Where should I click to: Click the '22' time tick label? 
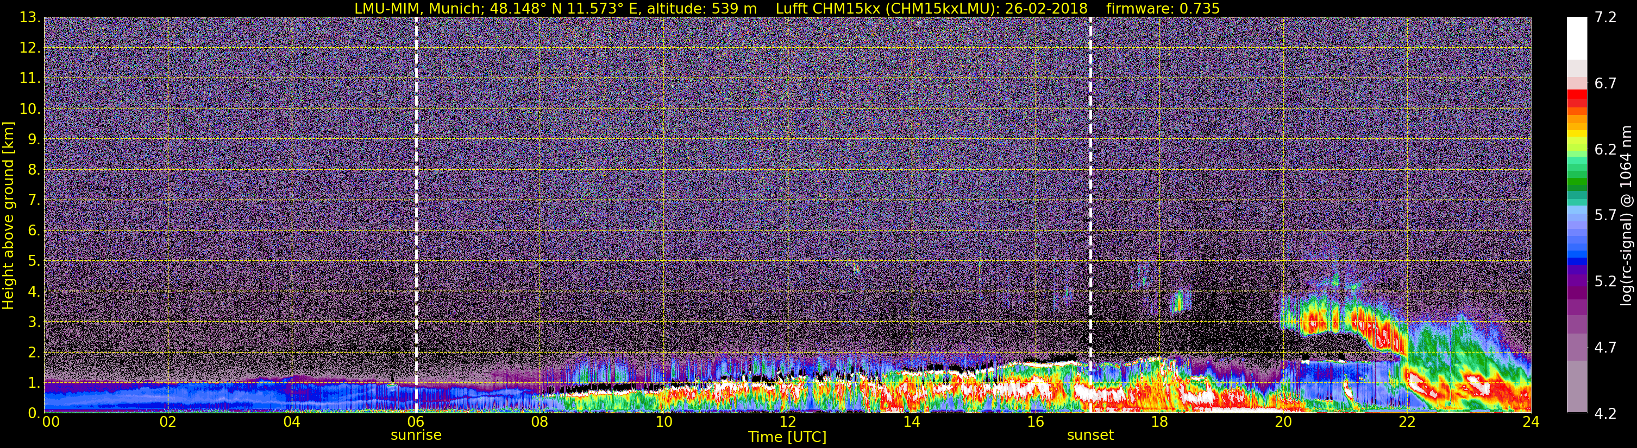[x=1407, y=422]
